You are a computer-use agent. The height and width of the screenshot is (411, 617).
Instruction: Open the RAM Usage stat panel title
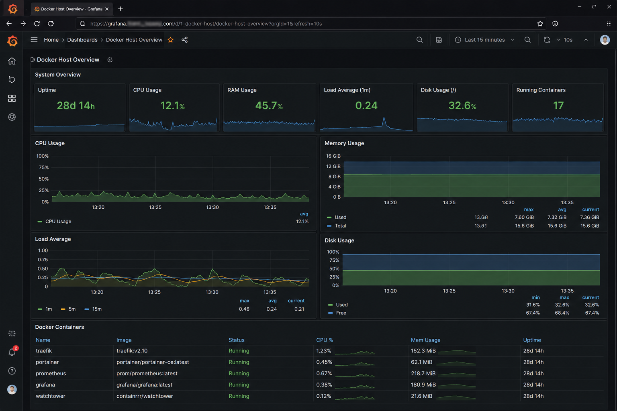click(x=242, y=90)
